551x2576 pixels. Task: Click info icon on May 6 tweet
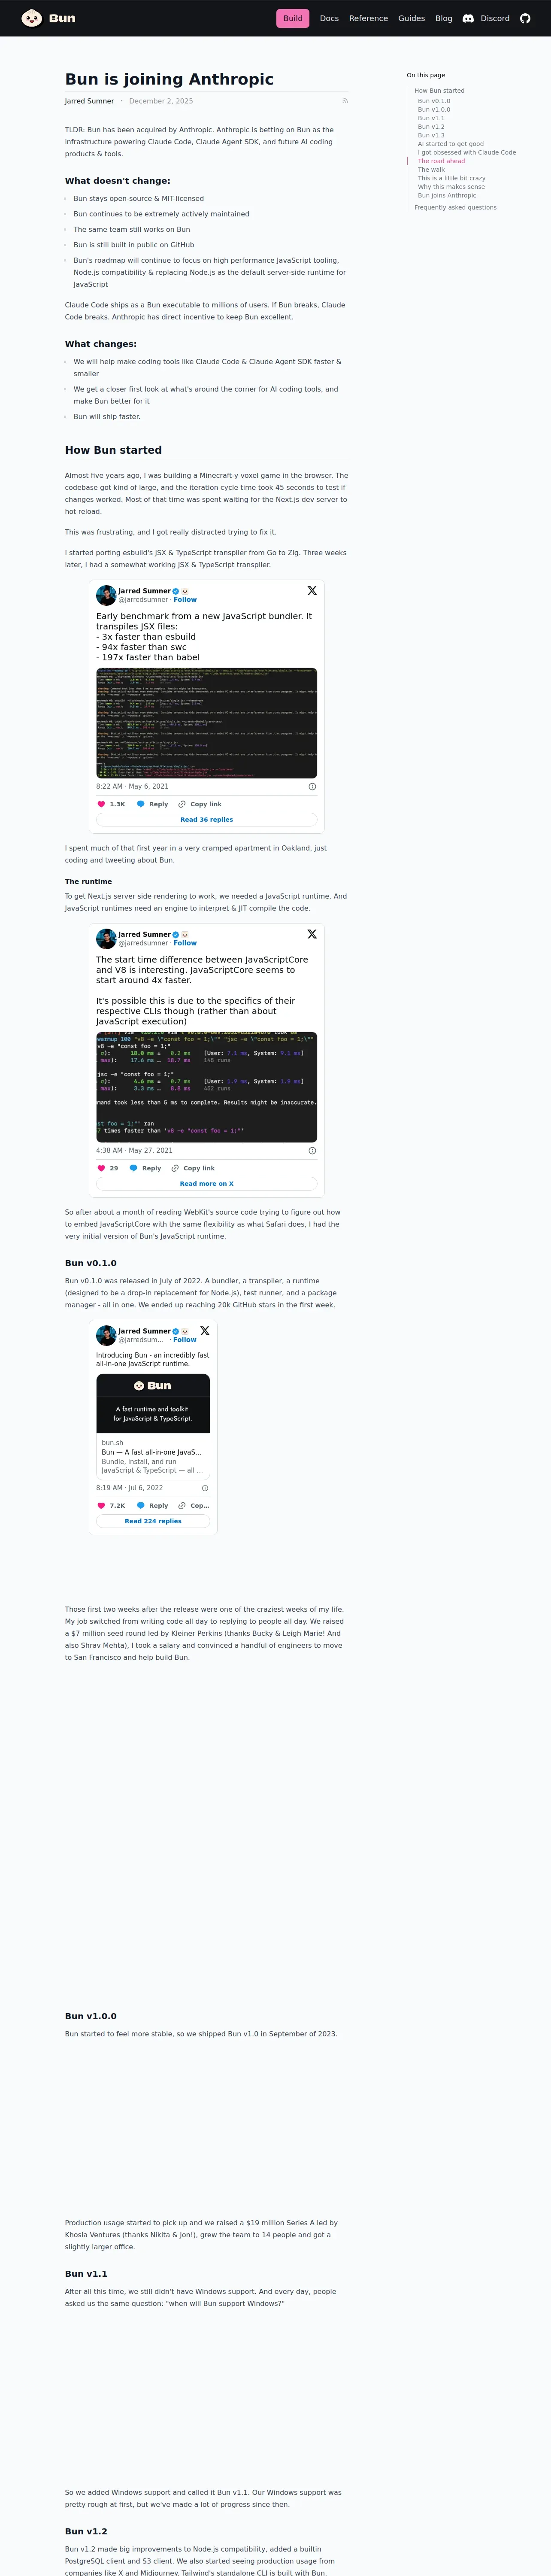click(x=312, y=787)
